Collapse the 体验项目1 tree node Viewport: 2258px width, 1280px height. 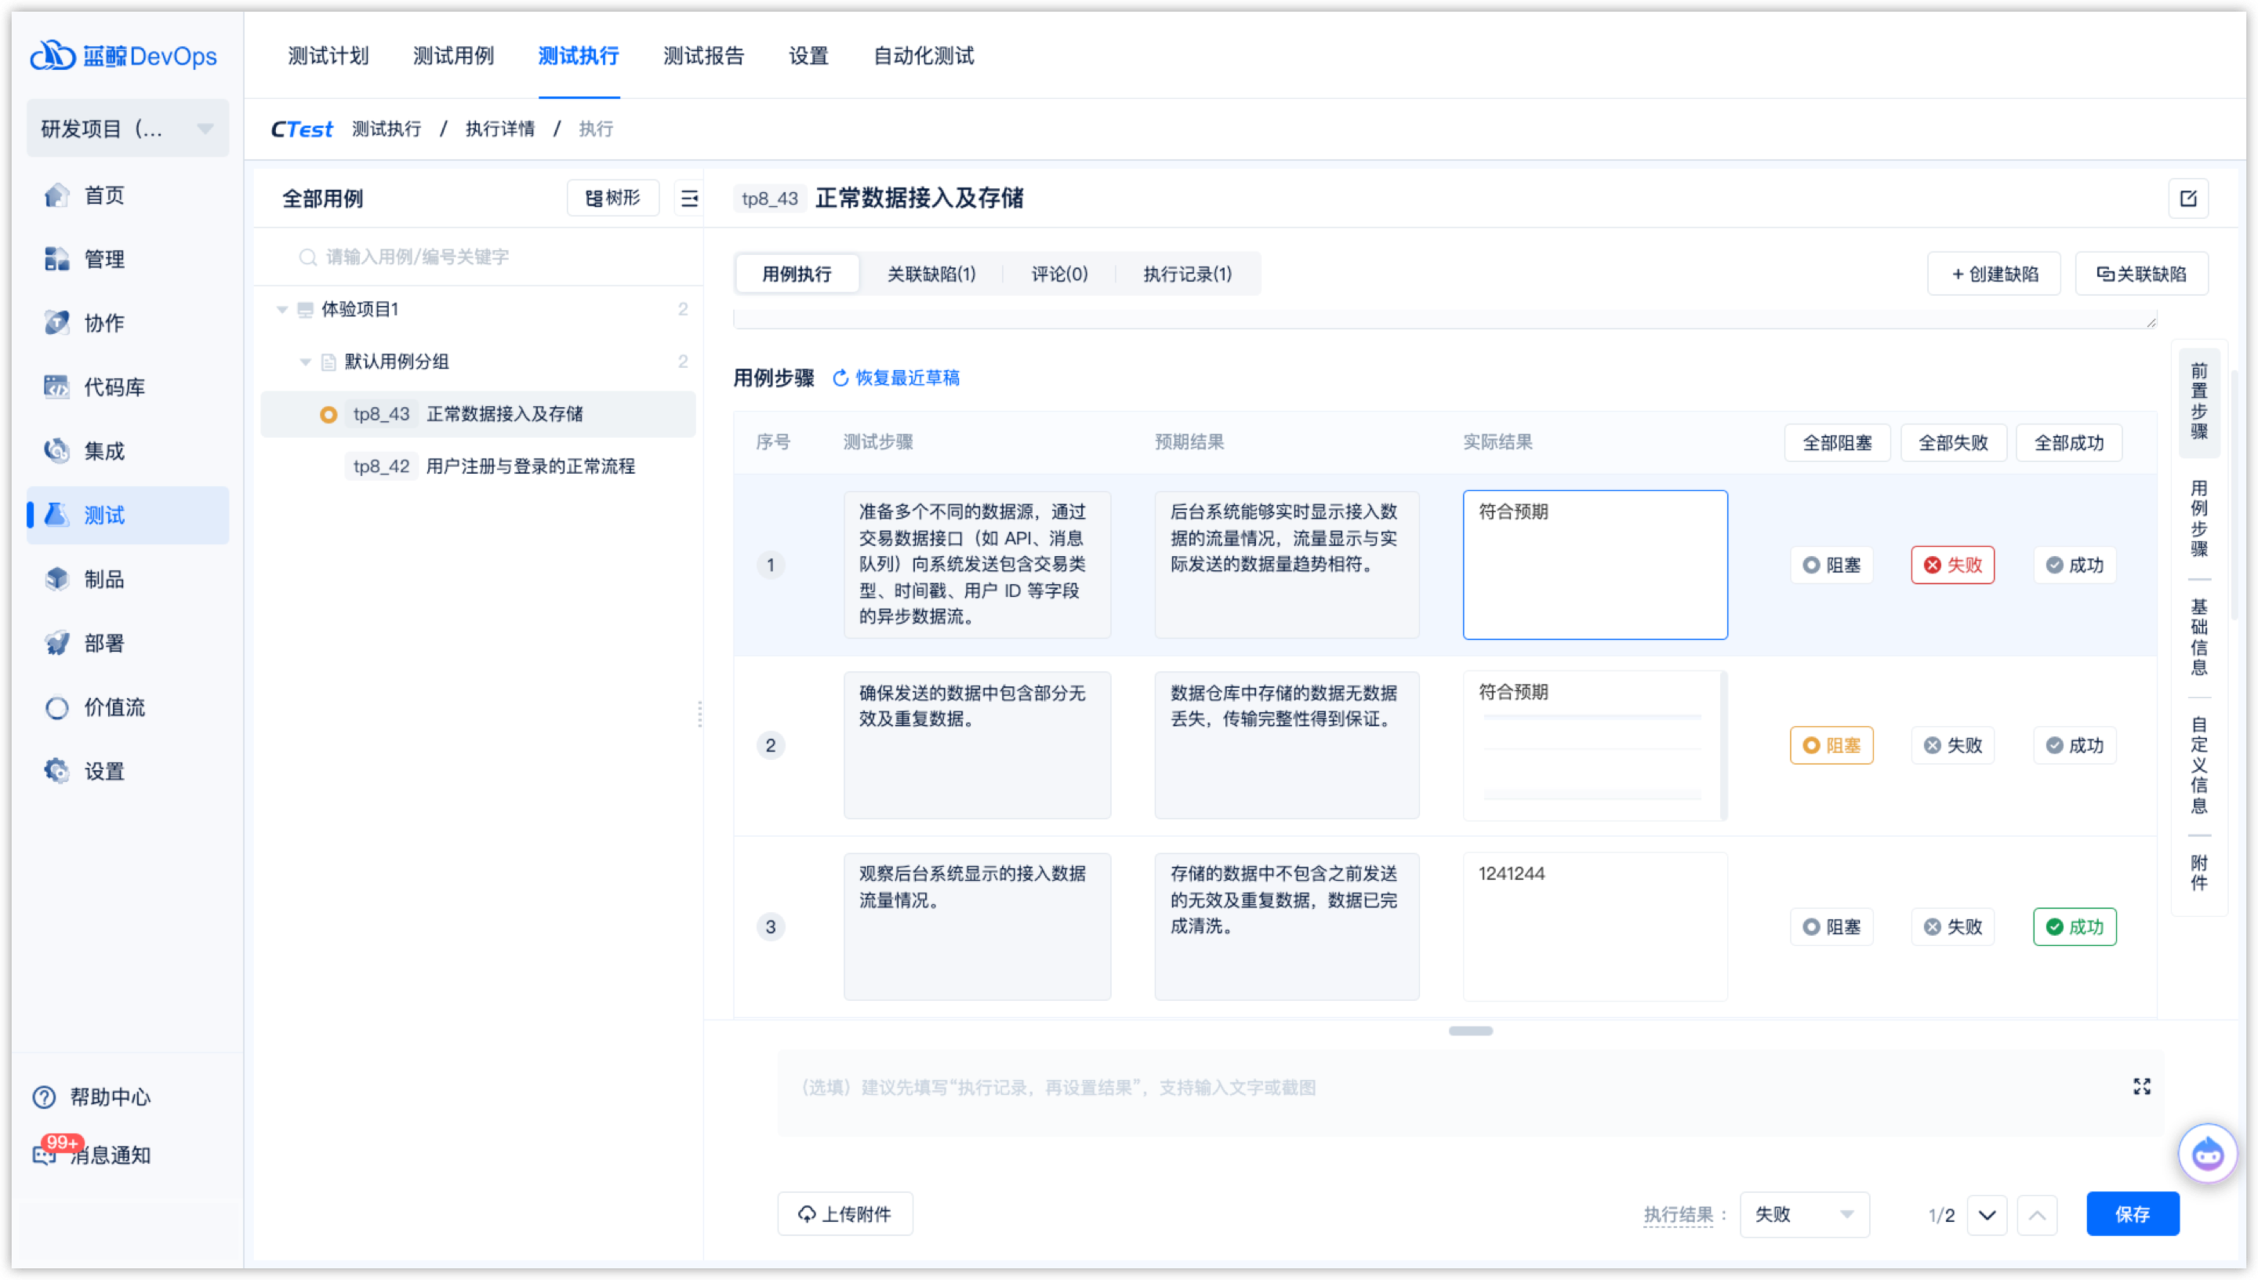pyautogui.click(x=282, y=310)
